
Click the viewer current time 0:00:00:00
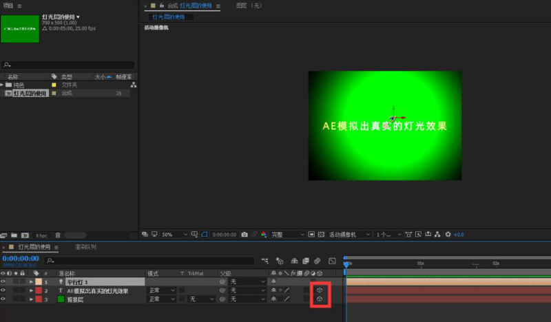[x=225, y=235]
